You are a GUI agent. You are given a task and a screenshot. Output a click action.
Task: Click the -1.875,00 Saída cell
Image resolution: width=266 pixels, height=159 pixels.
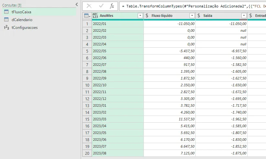[221, 153]
